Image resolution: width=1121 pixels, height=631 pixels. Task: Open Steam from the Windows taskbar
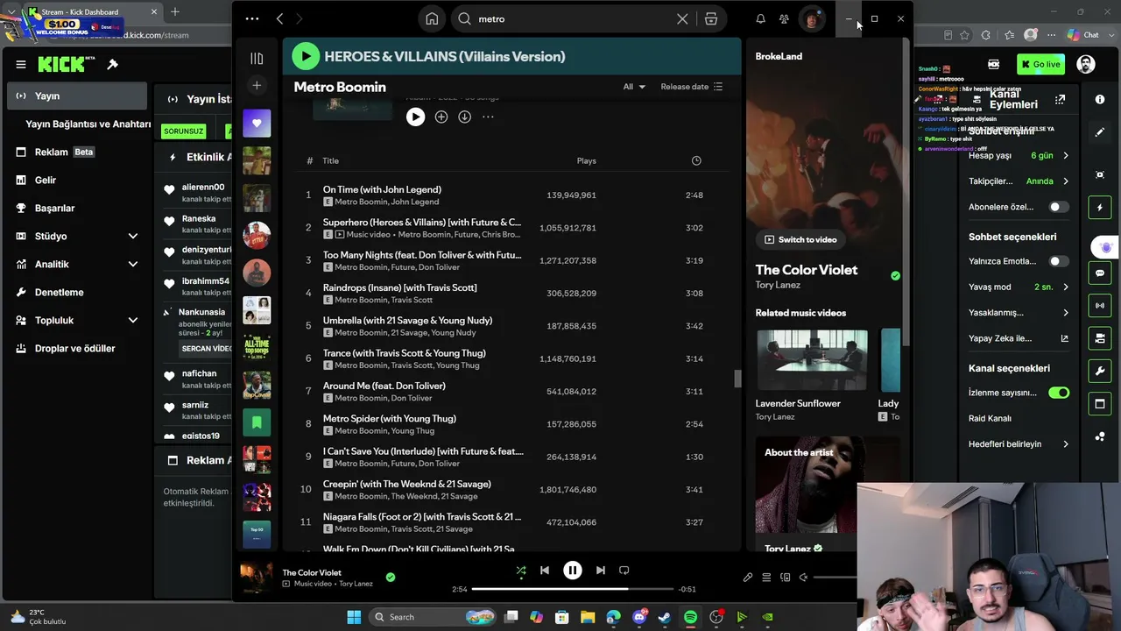(665, 617)
